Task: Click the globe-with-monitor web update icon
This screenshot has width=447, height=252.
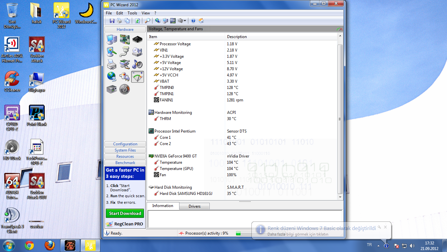Action: [x=158, y=21]
